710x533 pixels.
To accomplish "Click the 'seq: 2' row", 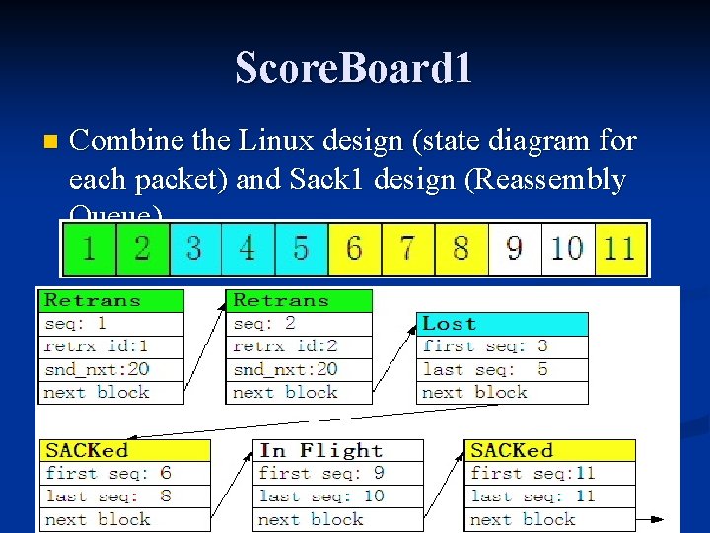I will pos(299,324).
